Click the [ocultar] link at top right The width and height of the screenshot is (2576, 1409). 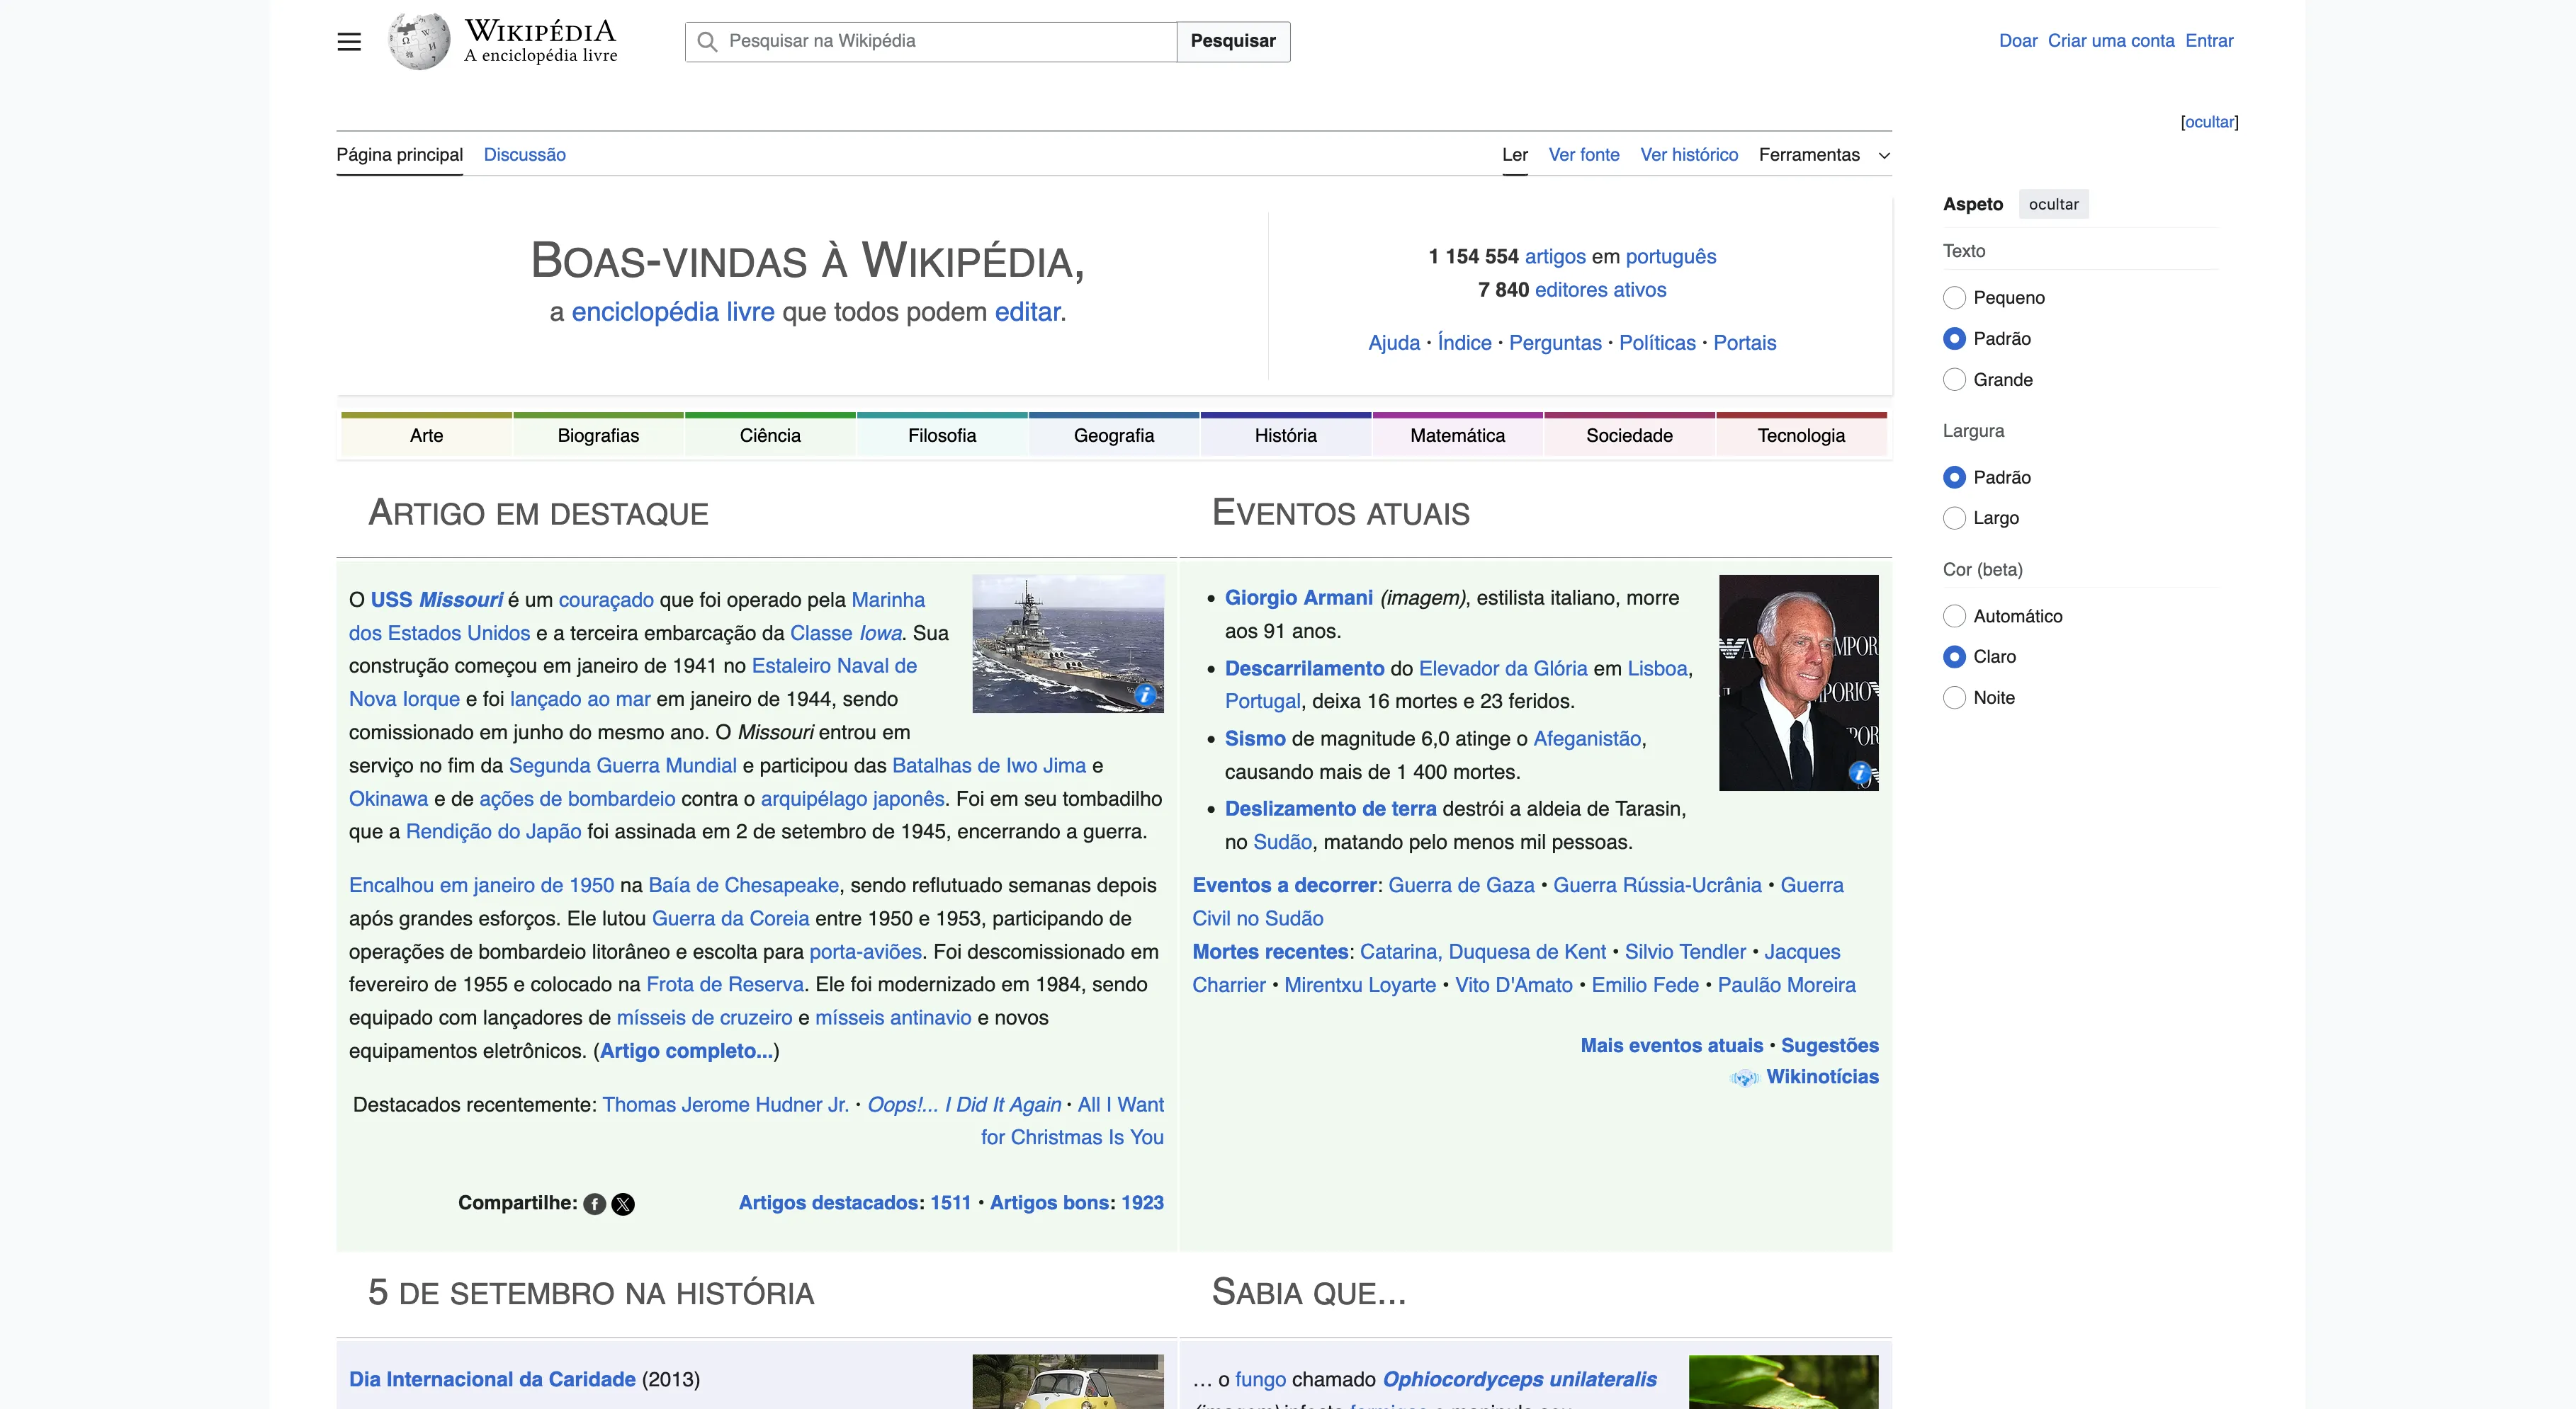coord(2209,122)
